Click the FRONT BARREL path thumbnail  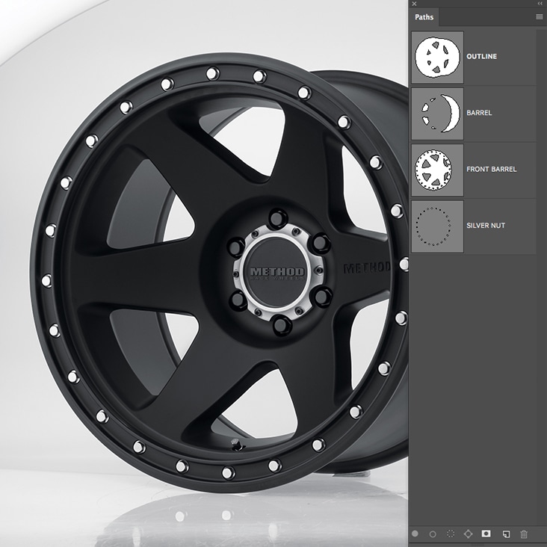pyautogui.click(x=437, y=170)
